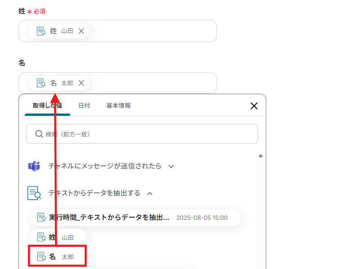Viewport: 337px width, 269px height.
Task: Expand チャネルにメッセージが送信されたら section
Action: (x=171, y=166)
